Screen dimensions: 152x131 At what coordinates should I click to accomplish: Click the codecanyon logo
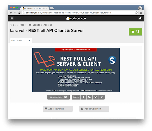pos(76,18)
